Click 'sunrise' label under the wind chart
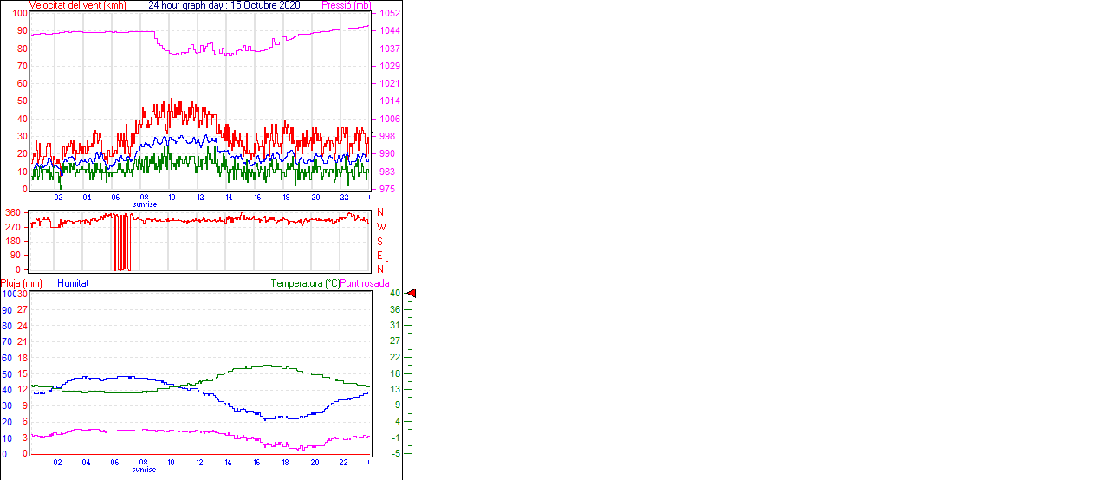The image size is (1109, 480). (145, 204)
